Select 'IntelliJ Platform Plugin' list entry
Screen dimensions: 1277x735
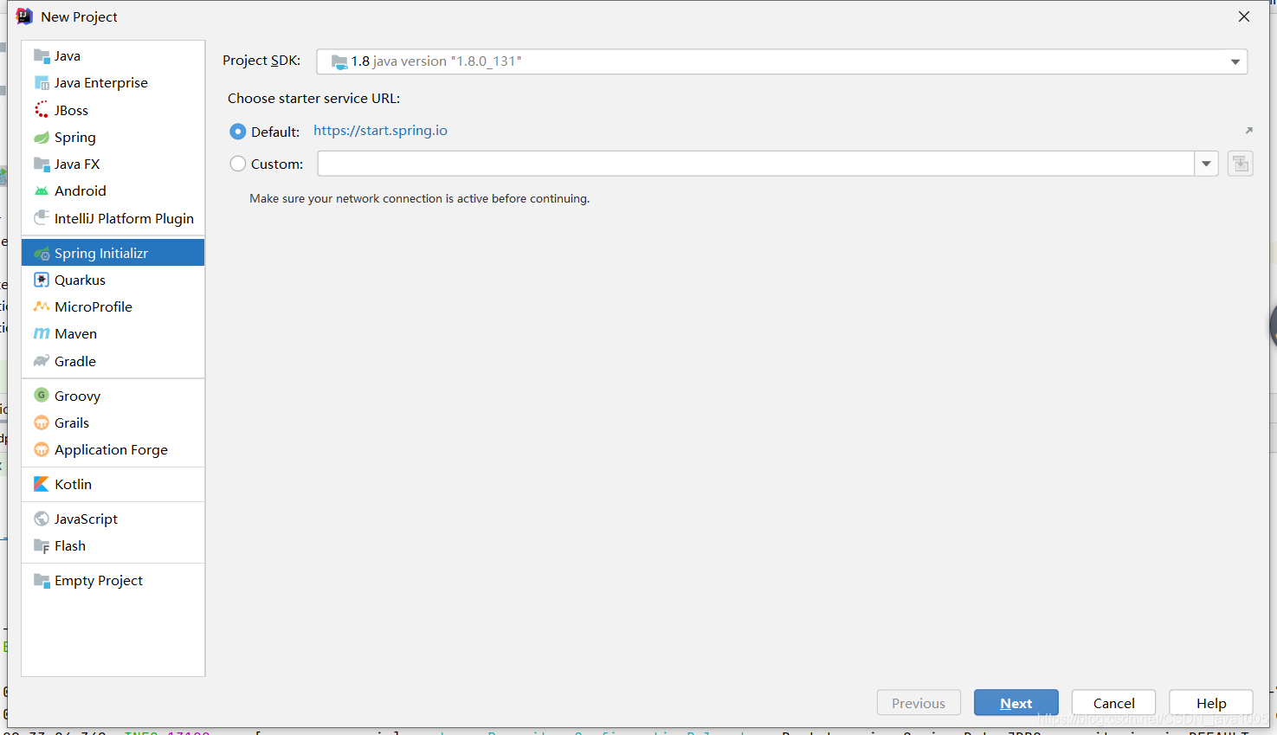point(124,218)
